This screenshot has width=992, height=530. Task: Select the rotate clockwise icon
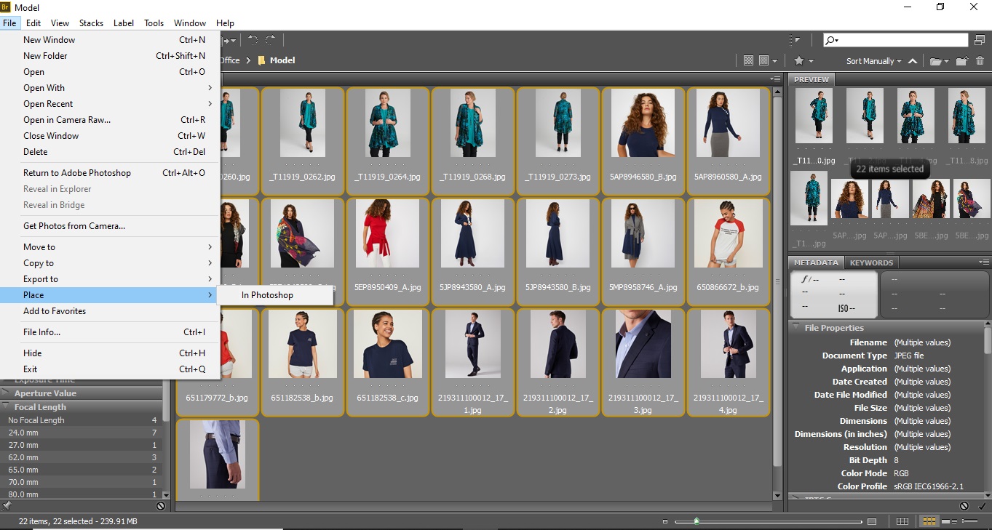[269, 40]
